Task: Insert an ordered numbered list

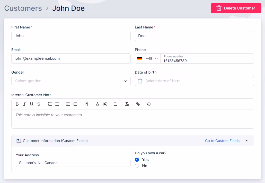Action: tap(50, 104)
